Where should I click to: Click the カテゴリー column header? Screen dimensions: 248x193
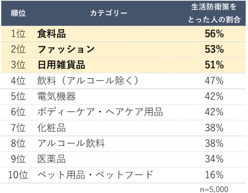(109, 13)
